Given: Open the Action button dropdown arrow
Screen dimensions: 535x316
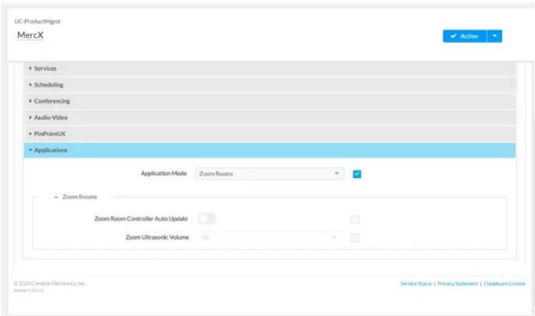Looking at the screenshot, I should [494, 36].
